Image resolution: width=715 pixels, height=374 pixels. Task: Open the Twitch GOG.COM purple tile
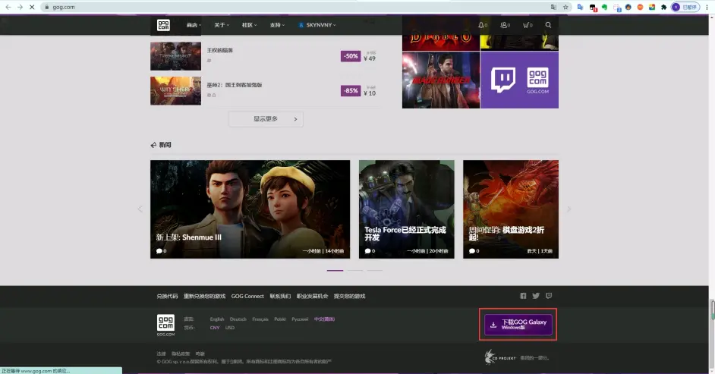519,80
